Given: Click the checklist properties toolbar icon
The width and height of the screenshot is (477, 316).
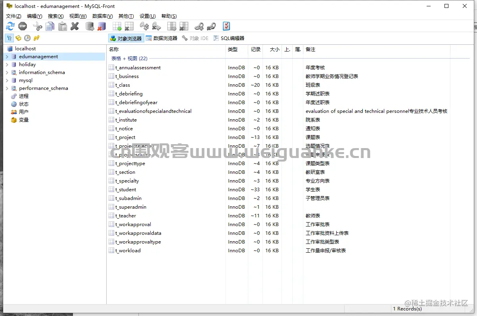Looking at the screenshot, I should [x=226, y=27].
